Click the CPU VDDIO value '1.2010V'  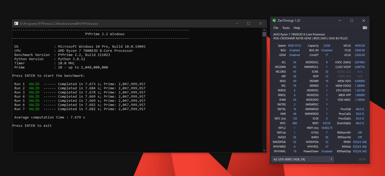coord(360,90)
